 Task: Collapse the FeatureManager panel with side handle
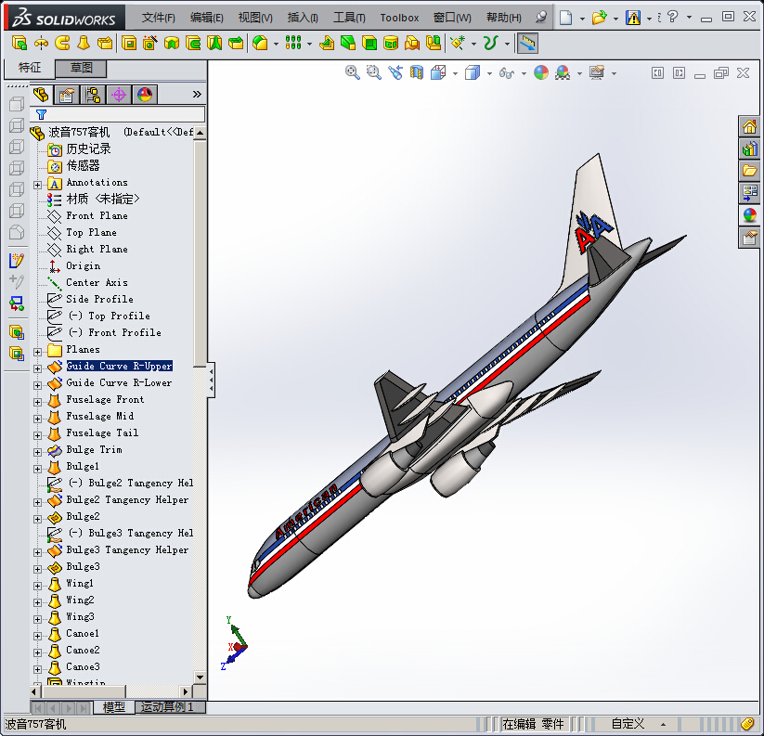(211, 380)
